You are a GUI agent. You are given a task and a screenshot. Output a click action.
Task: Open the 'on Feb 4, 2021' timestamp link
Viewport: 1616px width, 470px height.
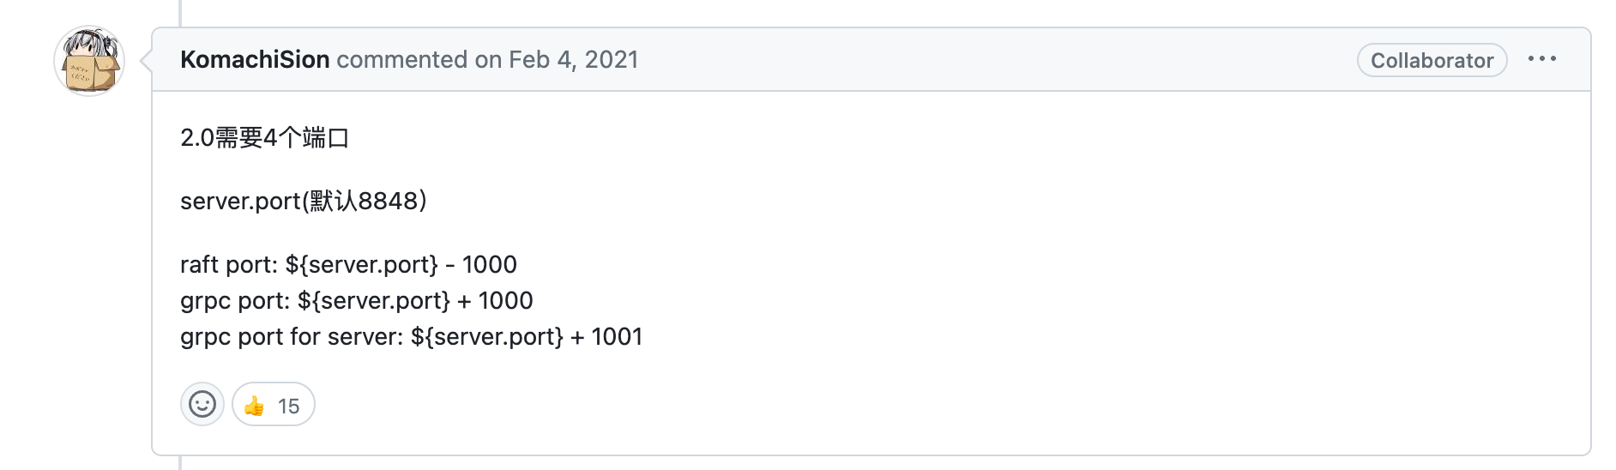[557, 59]
